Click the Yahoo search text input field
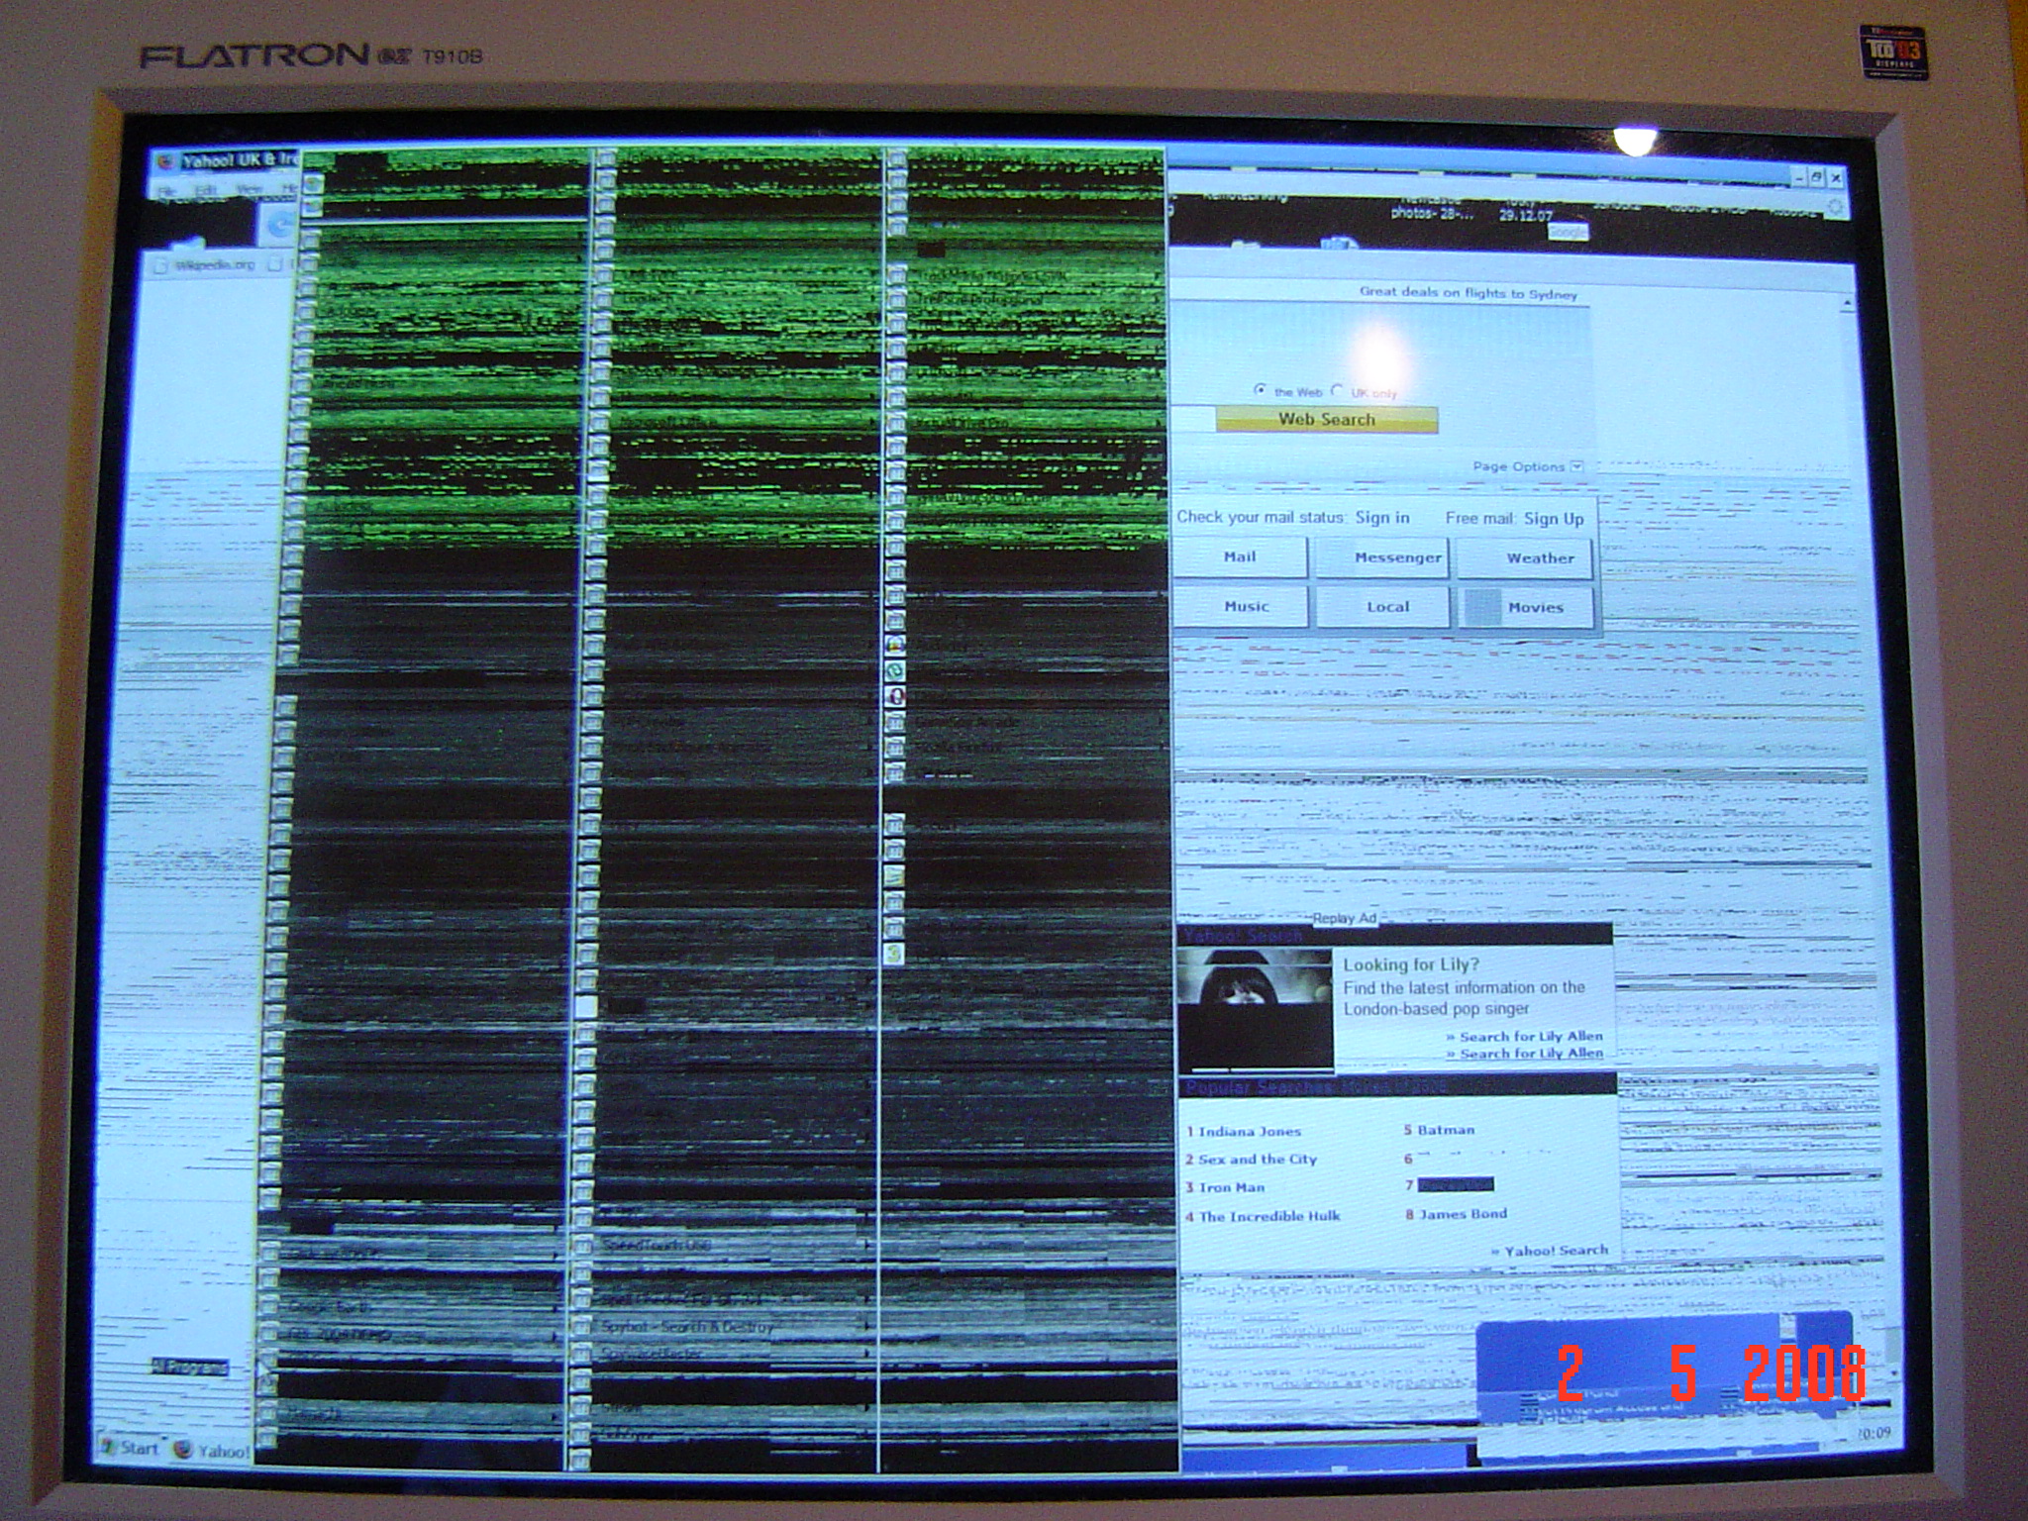 pyautogui.click(x=1194, y=420)
